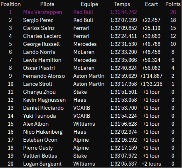Click the Ecart column header

(x=151, y=4)
